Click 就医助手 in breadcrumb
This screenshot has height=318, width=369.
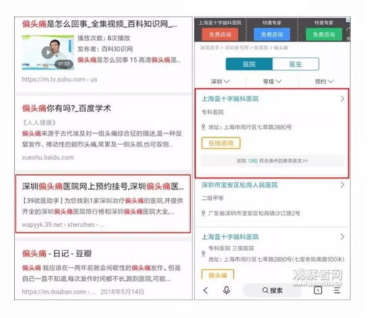tap(210, 48)
